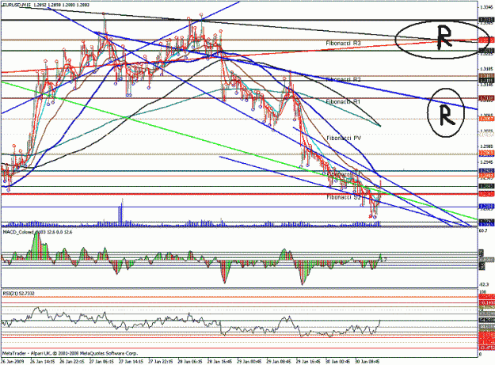Screen dimensions: 495x365
Task: Click the RSI(21) 52.7332 indicator label
Action: 19,294
